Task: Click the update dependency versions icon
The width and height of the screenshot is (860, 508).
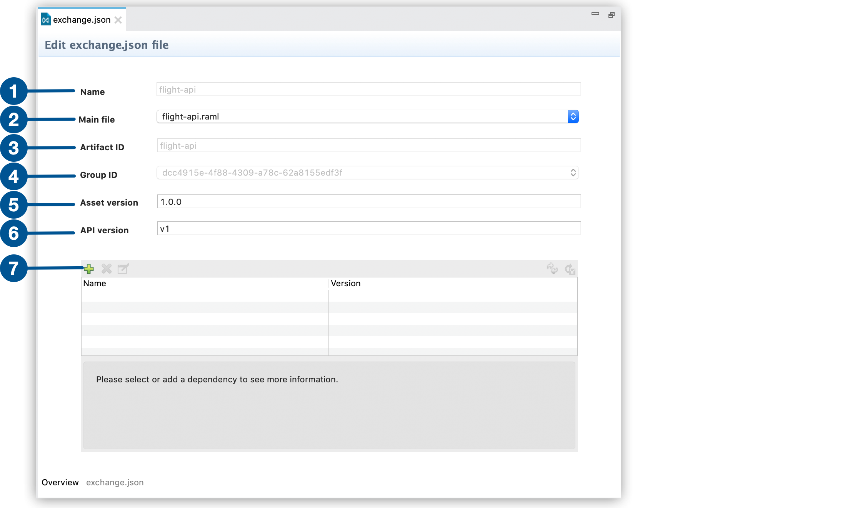Action: [570, 269]
